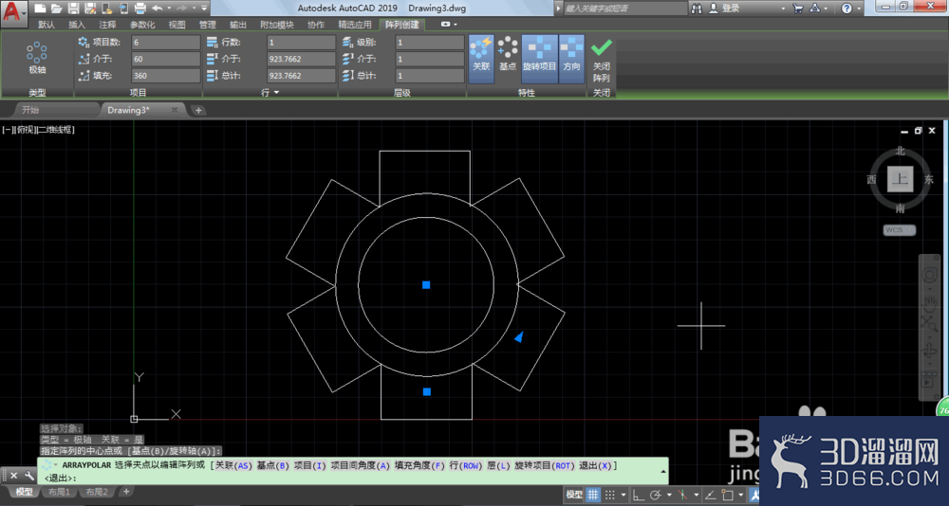Click the Save As icon
Screen dimensions: 949x506
point(90,9)
